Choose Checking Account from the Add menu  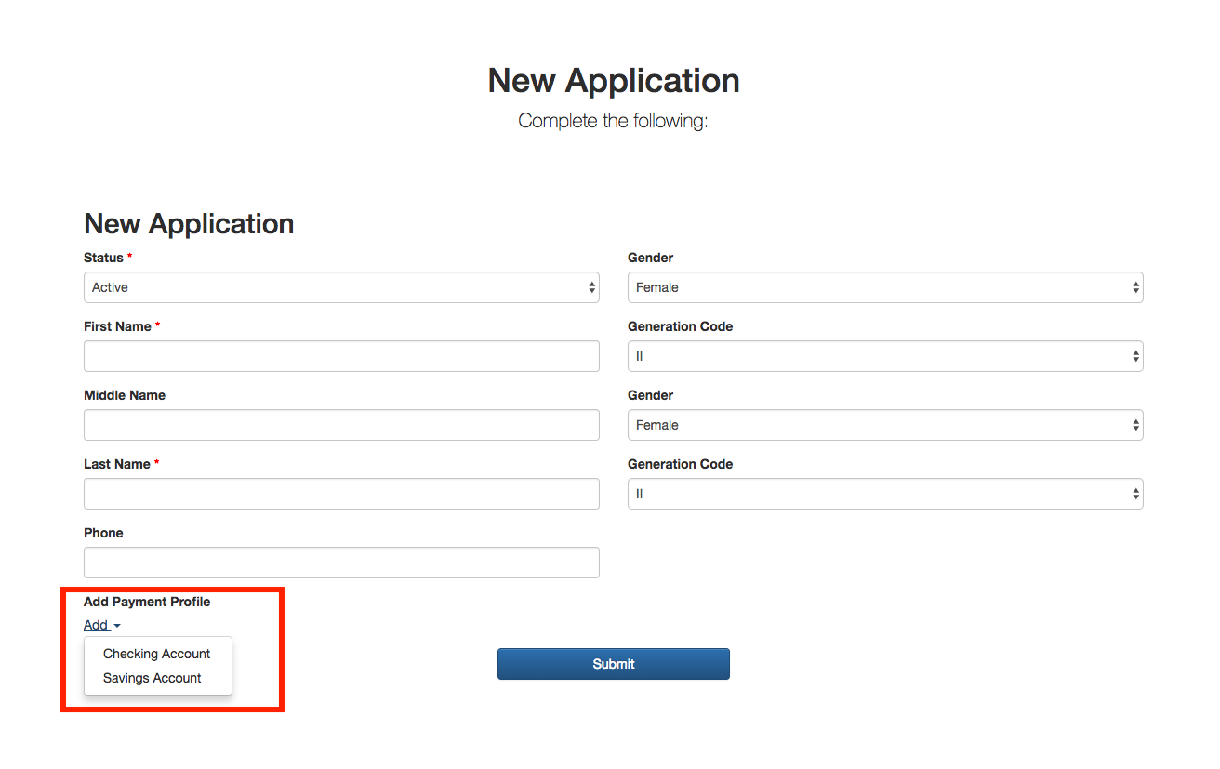pos(157,654)
